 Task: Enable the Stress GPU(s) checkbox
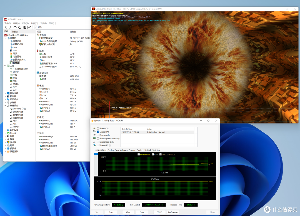(98, 145)
